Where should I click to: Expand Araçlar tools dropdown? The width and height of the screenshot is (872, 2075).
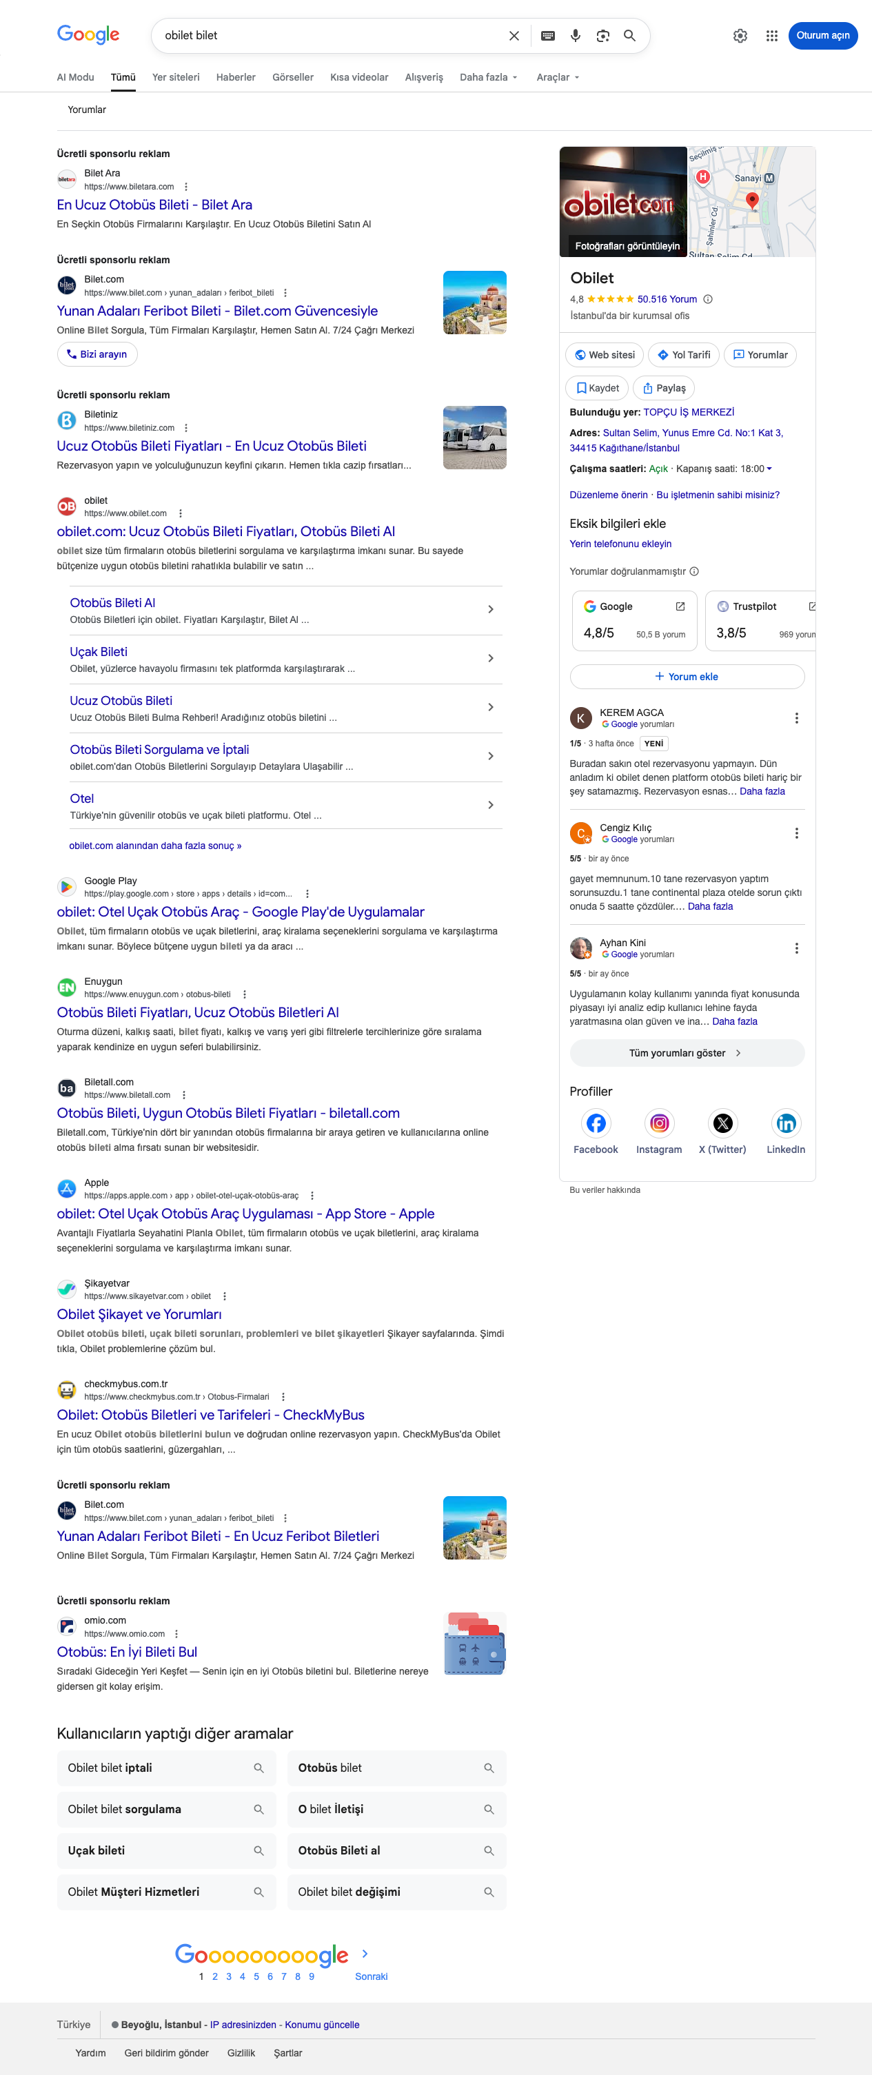click(x=558, y=77)
